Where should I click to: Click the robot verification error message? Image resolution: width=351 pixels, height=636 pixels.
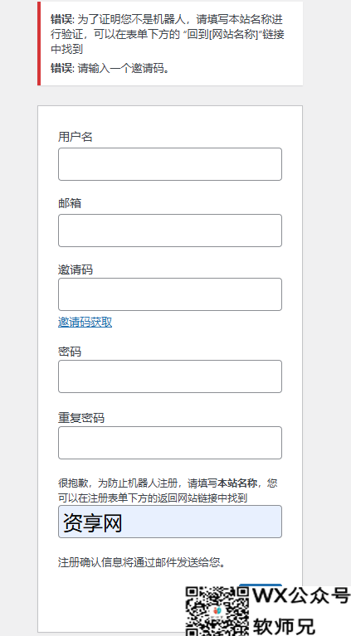[x=167, y=34]
